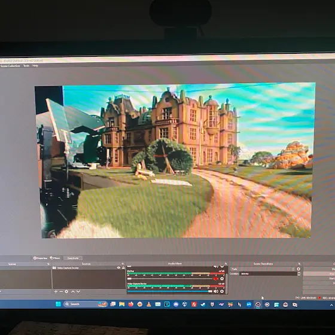Viewport: 335px width, 335px height.
Task: Open Mic/Aux audio settings gear
Action: point(222,279)
